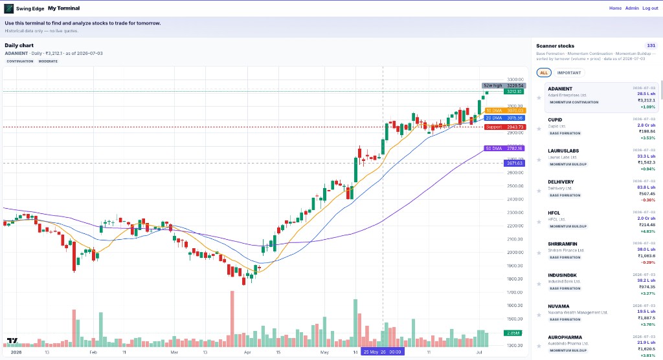Go to the Admin page
This screenshot has width=663, height=360.
(x=632, y=8)
